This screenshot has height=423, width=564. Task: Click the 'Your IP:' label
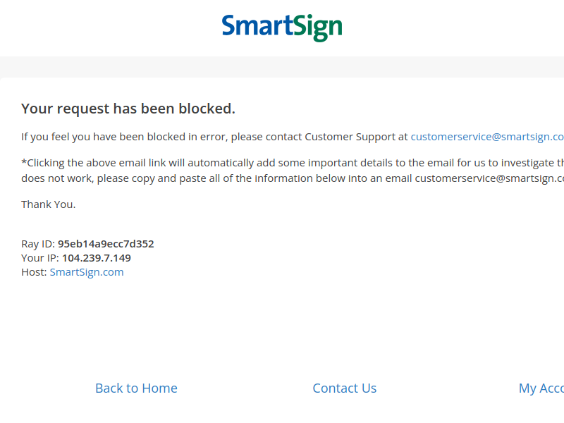pos(40,258)
